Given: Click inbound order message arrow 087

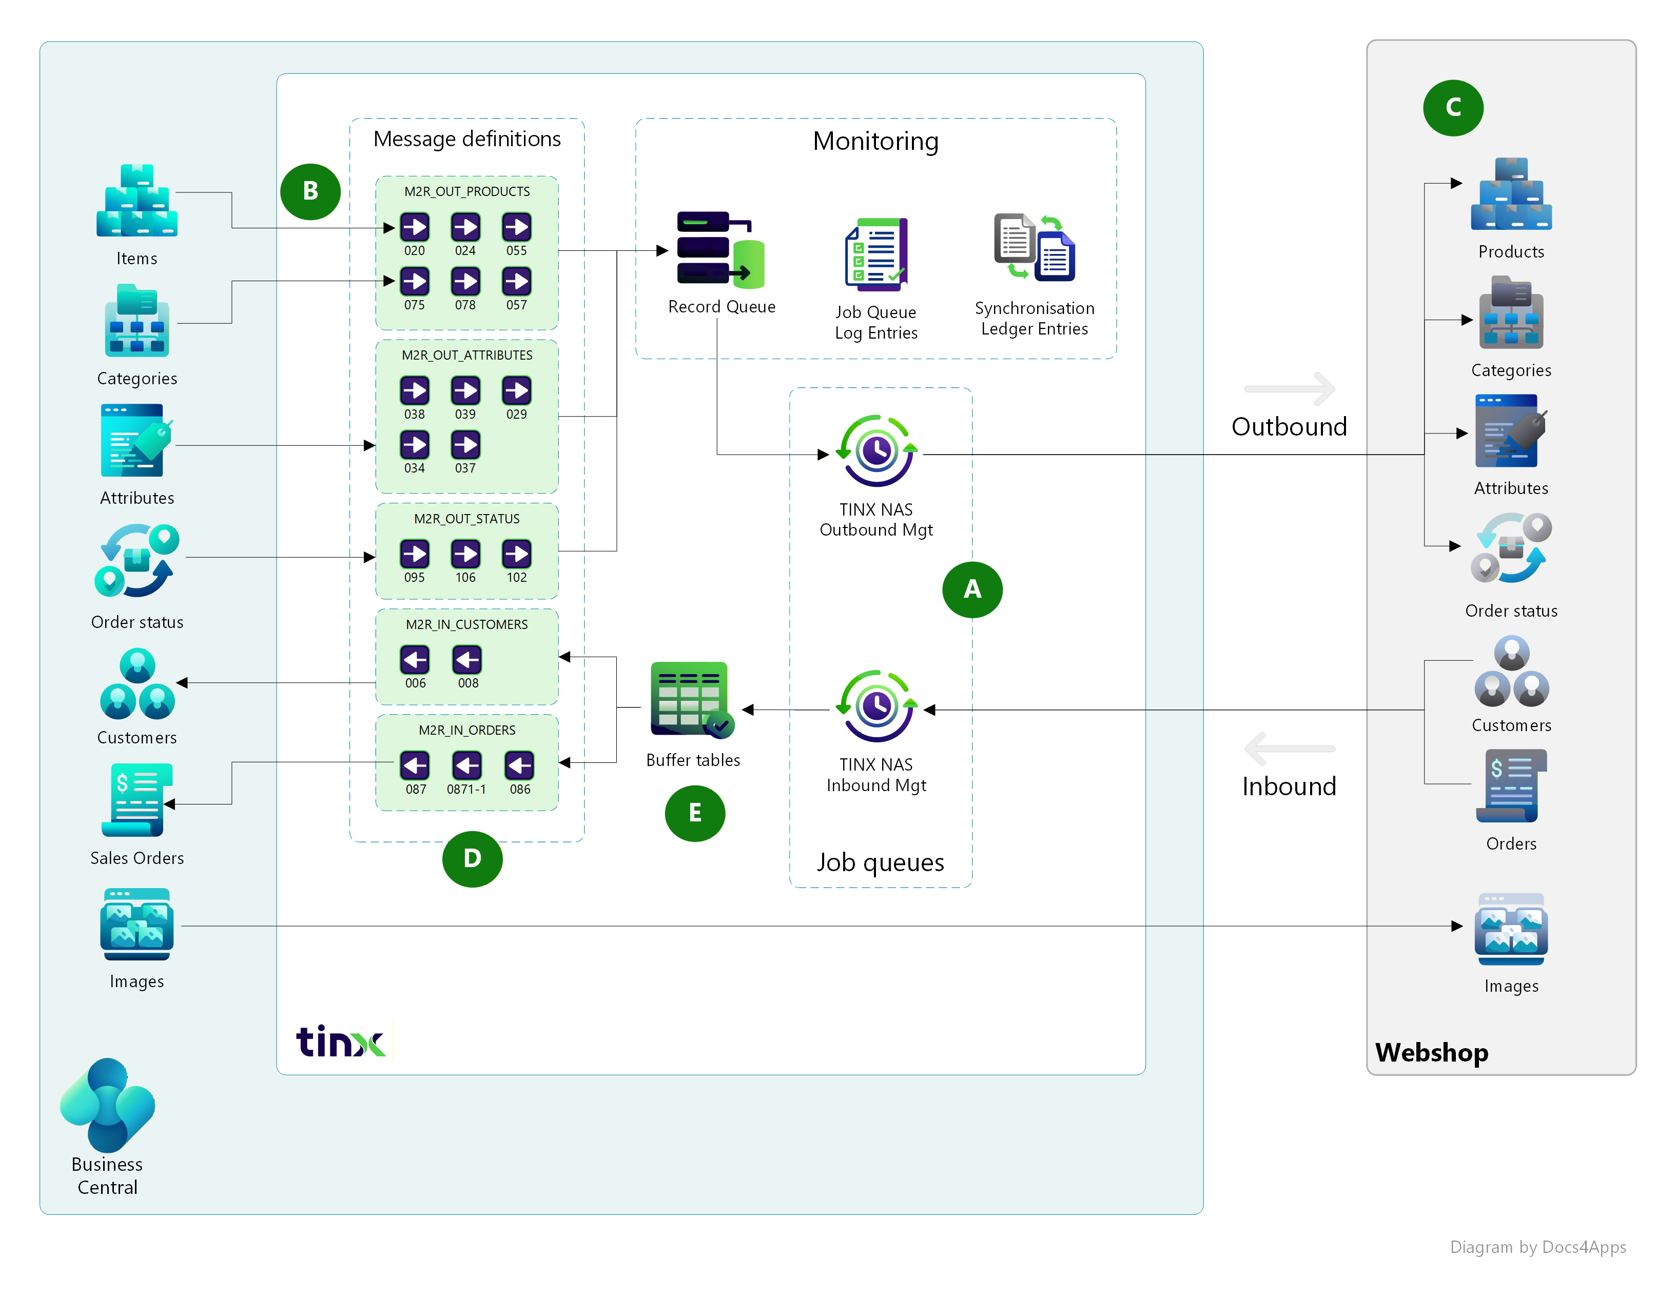Looking at the screenshot, I should 415,766.
